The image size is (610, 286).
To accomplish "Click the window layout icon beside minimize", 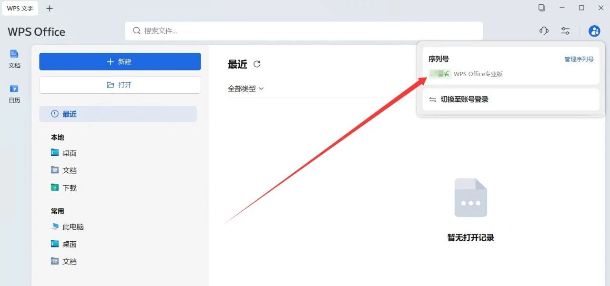I will pyautogui.click(x=542, y=8).
